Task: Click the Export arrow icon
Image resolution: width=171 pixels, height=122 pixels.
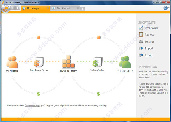Action: tap(141, 55)
